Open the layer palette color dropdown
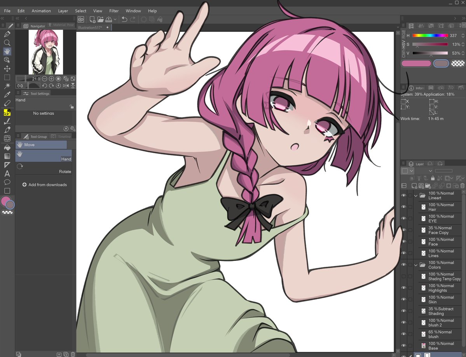466x357 pixels. [x=408, y=171]
